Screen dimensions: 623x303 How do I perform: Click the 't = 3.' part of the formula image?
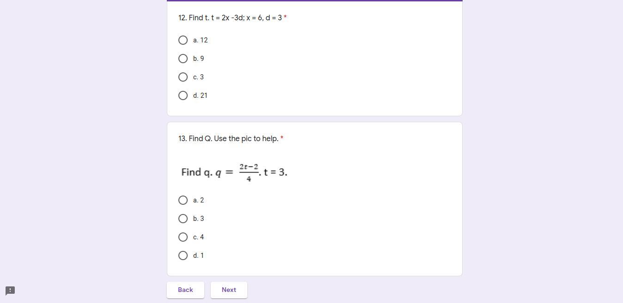275,172
